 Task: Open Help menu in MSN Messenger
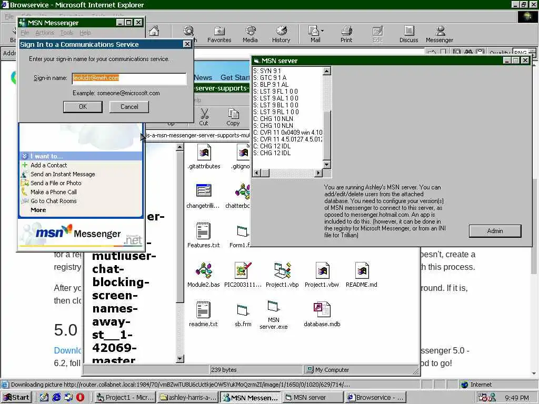click(85, 33)
